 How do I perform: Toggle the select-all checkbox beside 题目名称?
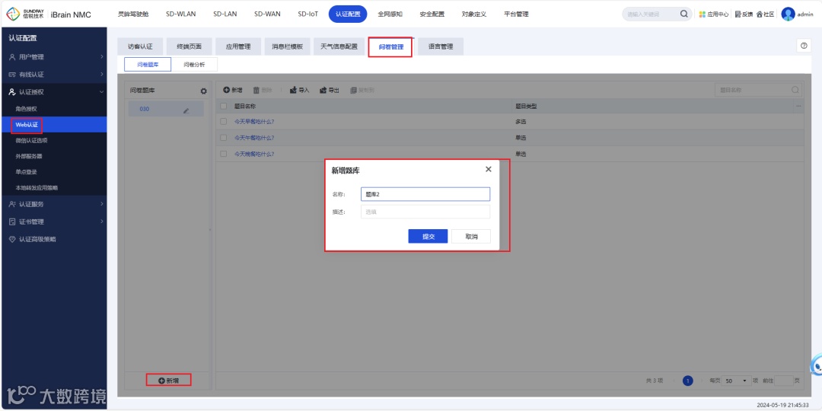pos(223,106)
